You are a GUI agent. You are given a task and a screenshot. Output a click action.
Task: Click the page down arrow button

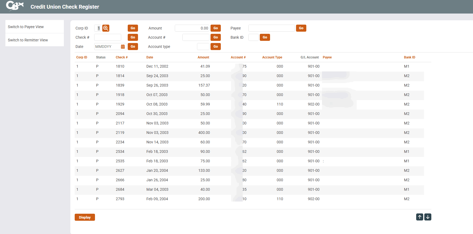click(428, 217)
